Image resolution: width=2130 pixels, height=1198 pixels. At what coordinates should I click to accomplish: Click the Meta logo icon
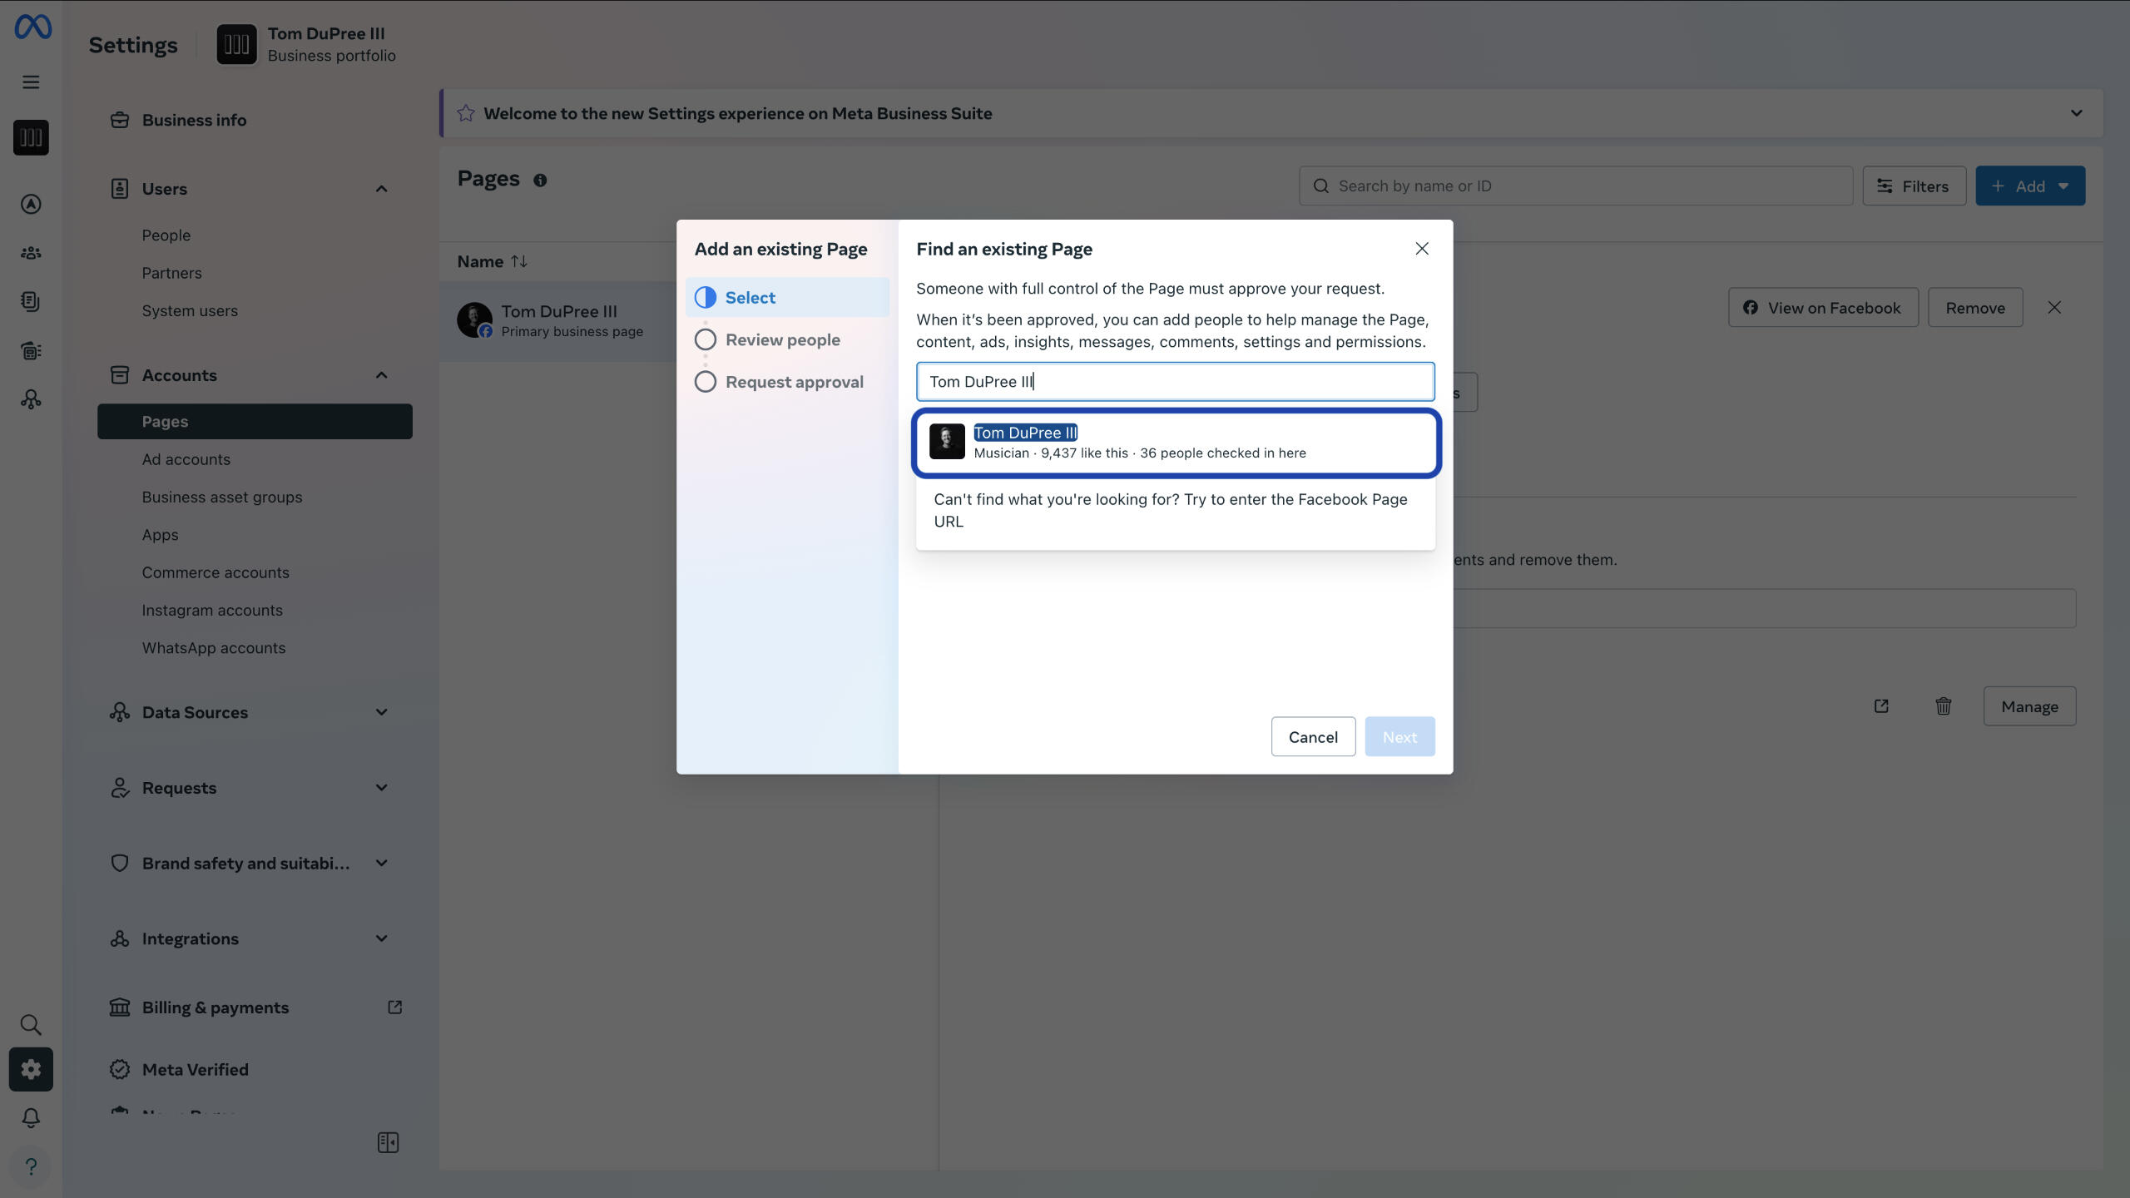click(x=32, y=27)
